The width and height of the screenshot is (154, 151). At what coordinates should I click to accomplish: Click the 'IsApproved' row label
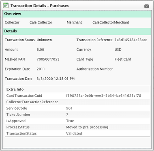[16, 121]
